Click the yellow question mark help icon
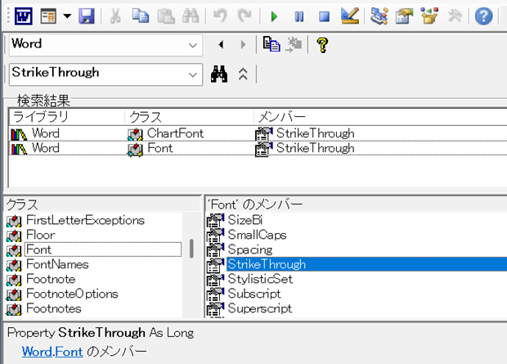The width and height of the screenshot is (507, 364). (x=322, y=44)
